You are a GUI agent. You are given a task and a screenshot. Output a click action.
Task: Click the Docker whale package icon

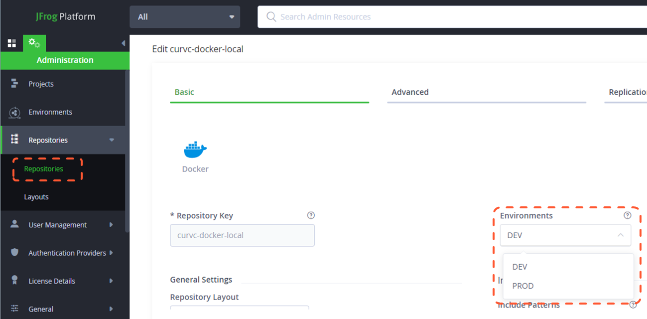pos(195,149)
